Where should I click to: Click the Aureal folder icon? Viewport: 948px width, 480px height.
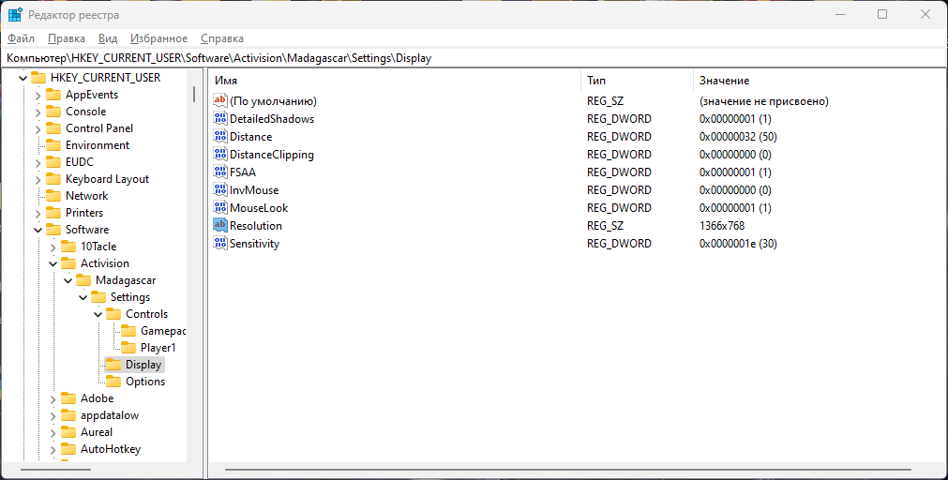click(69, 432)
